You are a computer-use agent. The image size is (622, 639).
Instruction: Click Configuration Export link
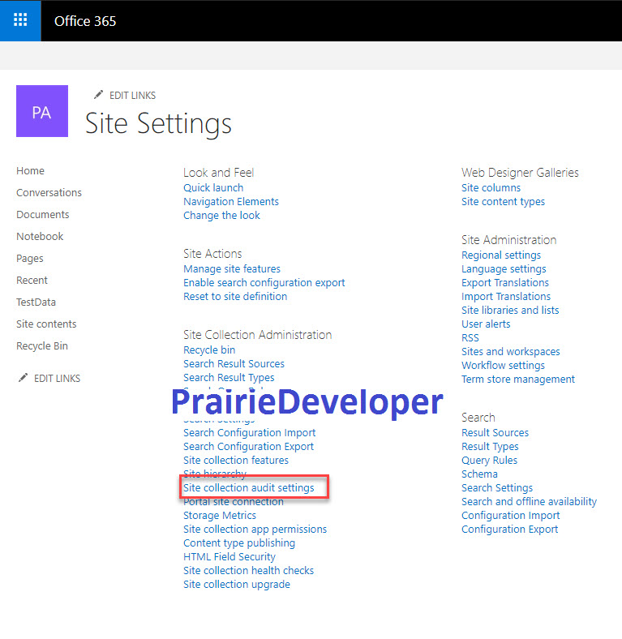point(509,530)
